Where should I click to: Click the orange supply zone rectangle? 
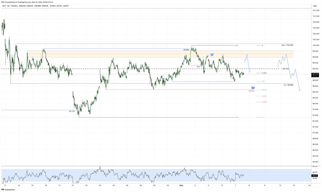coord(160,54)
